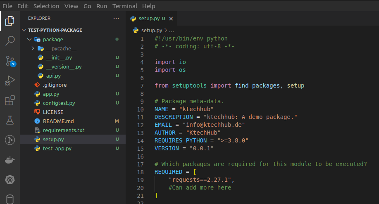Open the Explorer view in activity bar

(x=10, y=21)
